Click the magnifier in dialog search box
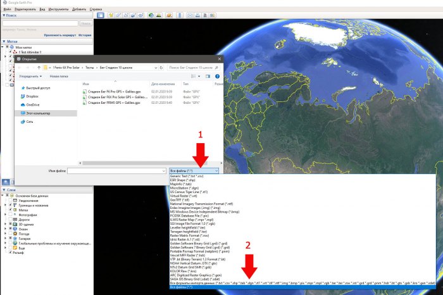443x295 pixels. 216,68
